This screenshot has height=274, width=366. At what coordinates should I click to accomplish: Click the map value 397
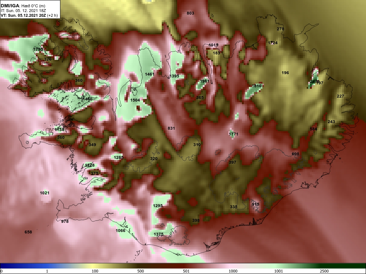232,162
